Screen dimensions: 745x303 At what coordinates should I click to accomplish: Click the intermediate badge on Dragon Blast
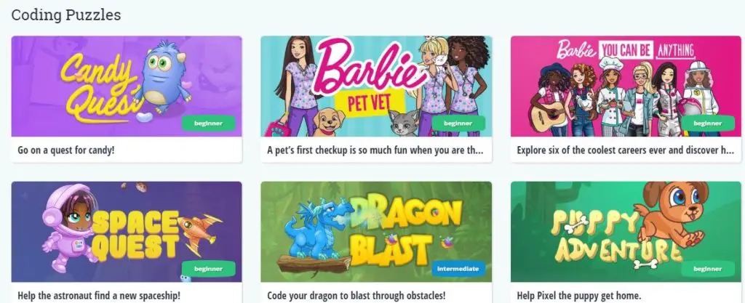(458, 269)
